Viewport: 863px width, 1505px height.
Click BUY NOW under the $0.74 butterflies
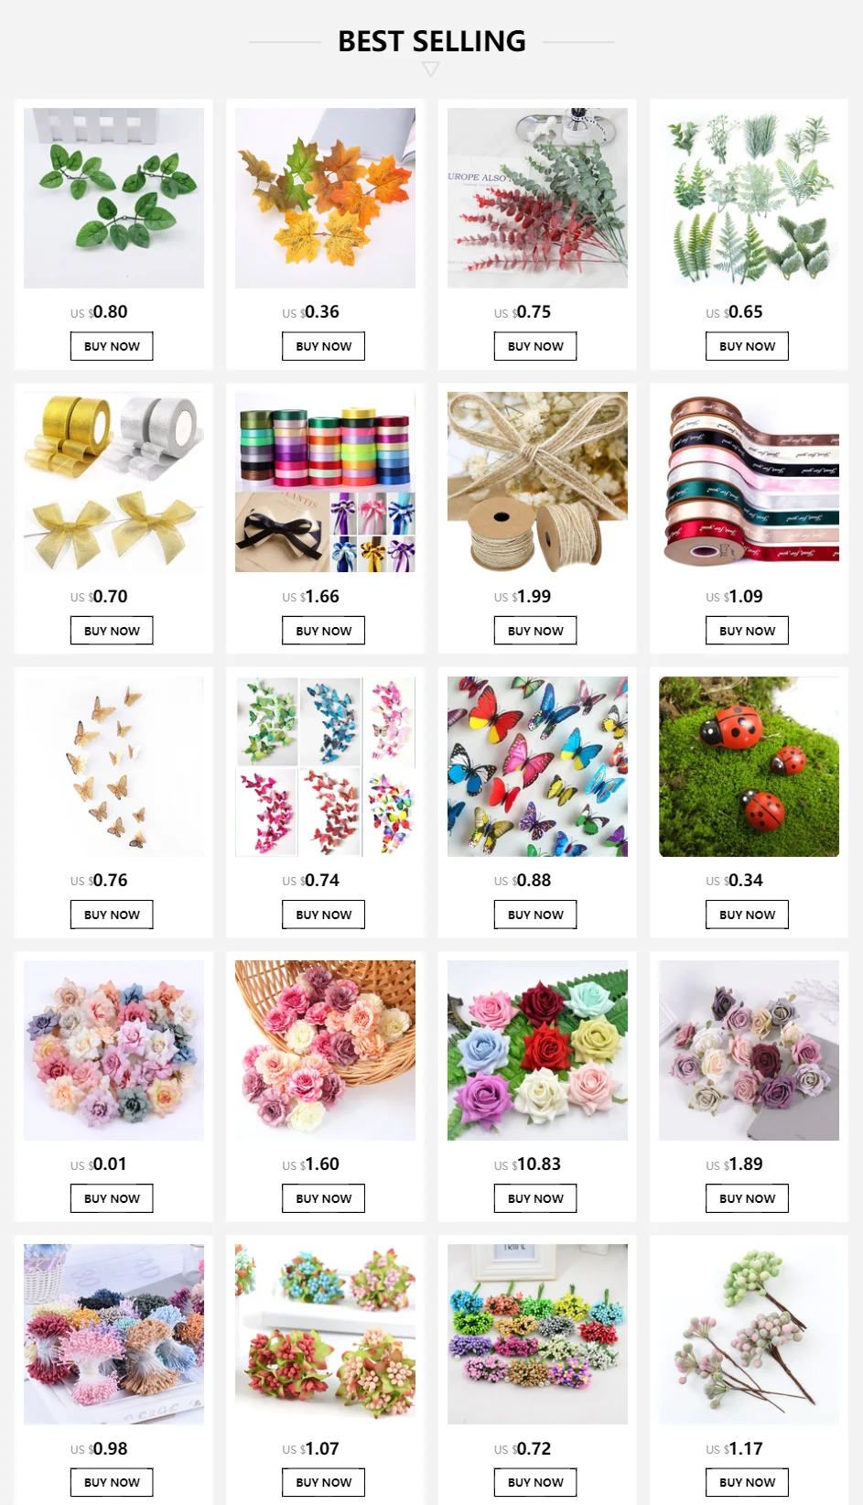point(323,915)
